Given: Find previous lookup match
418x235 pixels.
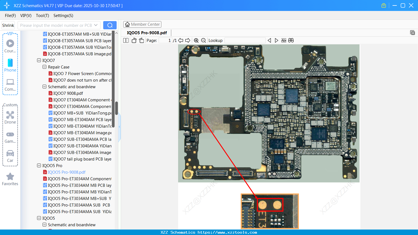Looking at the screenshot, I should (269, 41).
